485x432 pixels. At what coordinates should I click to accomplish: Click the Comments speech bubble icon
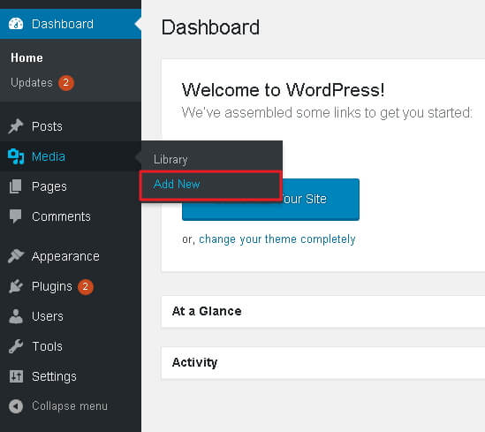point(16,216)
